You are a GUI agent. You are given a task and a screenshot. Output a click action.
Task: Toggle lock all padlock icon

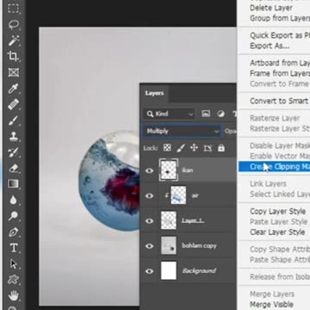221,148
